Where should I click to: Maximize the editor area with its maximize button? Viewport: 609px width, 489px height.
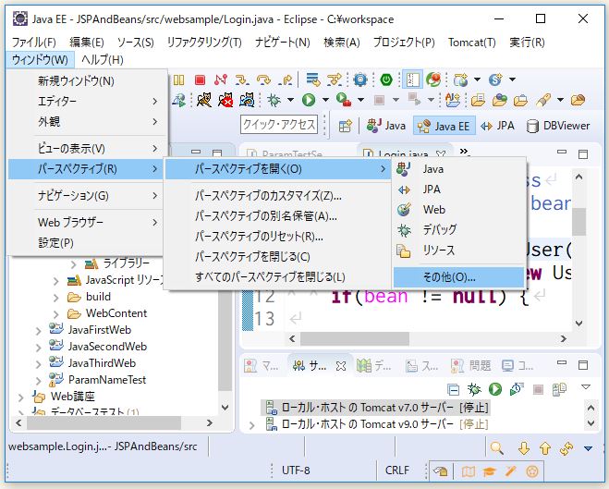pos(583,154)
